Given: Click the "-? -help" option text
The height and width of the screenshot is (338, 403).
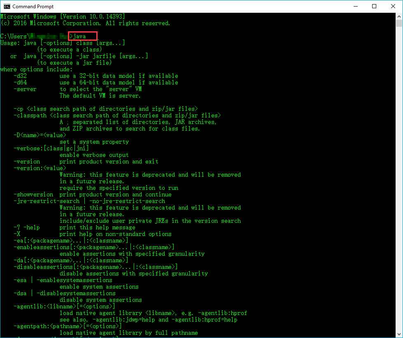Looking at the screenshot, I should point(27,228).
